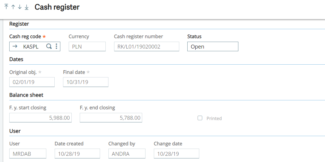Viewport: 325px width, 162px height.
Task: Jump to the first record arrow icon
Action: coord(6,7)
